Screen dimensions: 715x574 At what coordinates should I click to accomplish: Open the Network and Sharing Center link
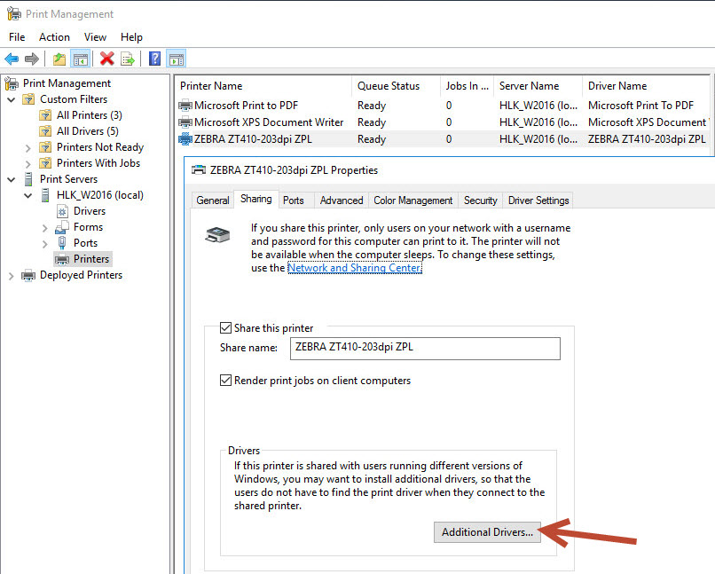[x=354, y=268]
